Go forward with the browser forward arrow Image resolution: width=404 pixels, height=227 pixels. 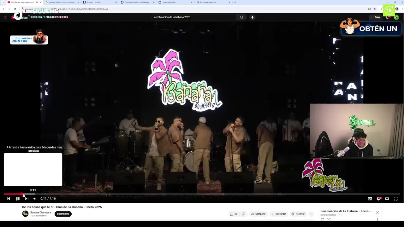tap(9, 9)
